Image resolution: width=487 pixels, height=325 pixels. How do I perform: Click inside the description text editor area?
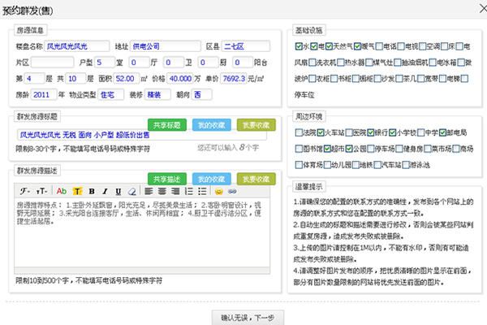(x=142, y=232)
